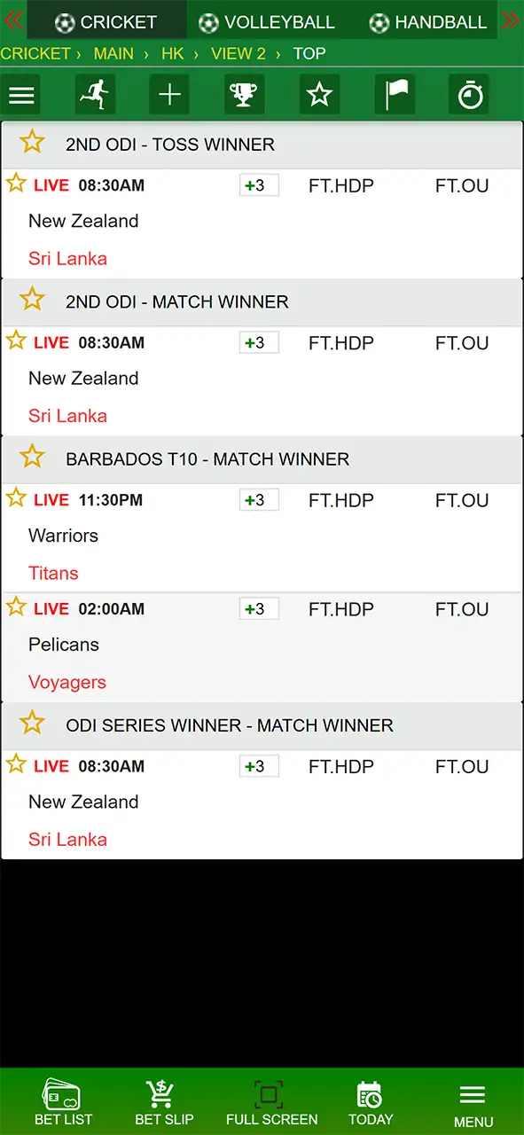
Task: Expand +3 odds in ODI SERIES WINNER match
Action: (258, 766)
